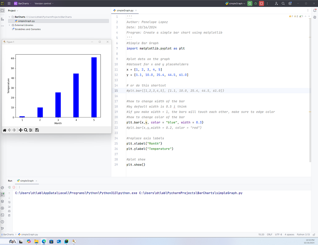Open more actions next to stop button
318x245 pixels.
[x=267, y=3]
